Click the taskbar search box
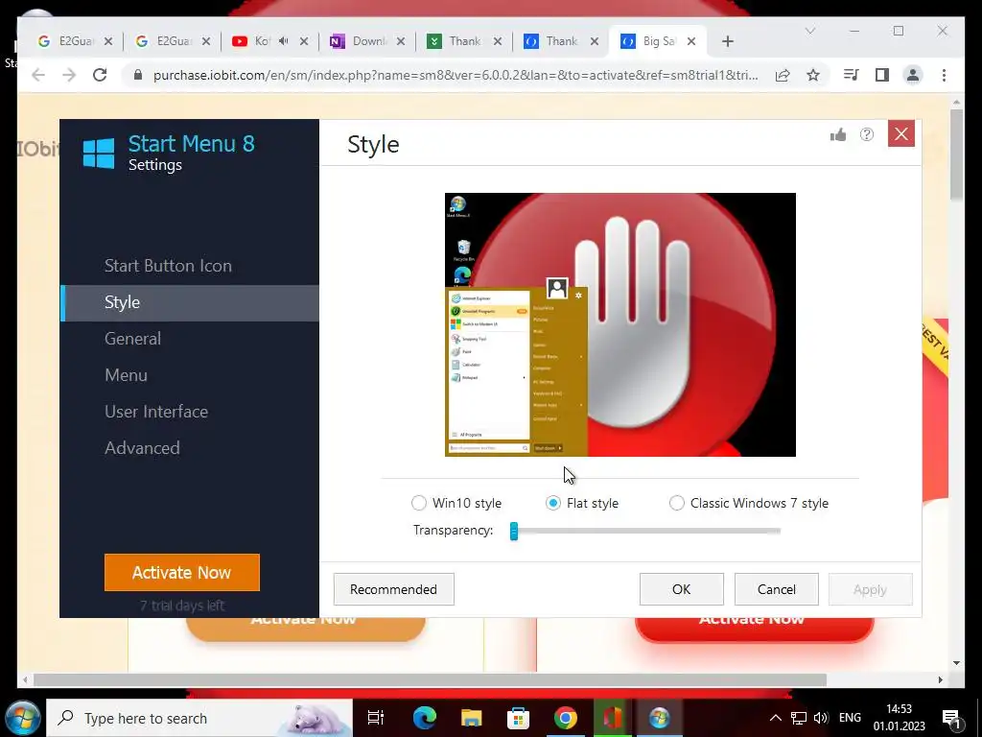 pyautogui.click(x=199, y=718)
